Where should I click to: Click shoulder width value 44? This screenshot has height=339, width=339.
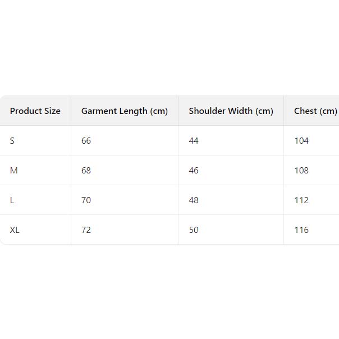coord(194,141)
